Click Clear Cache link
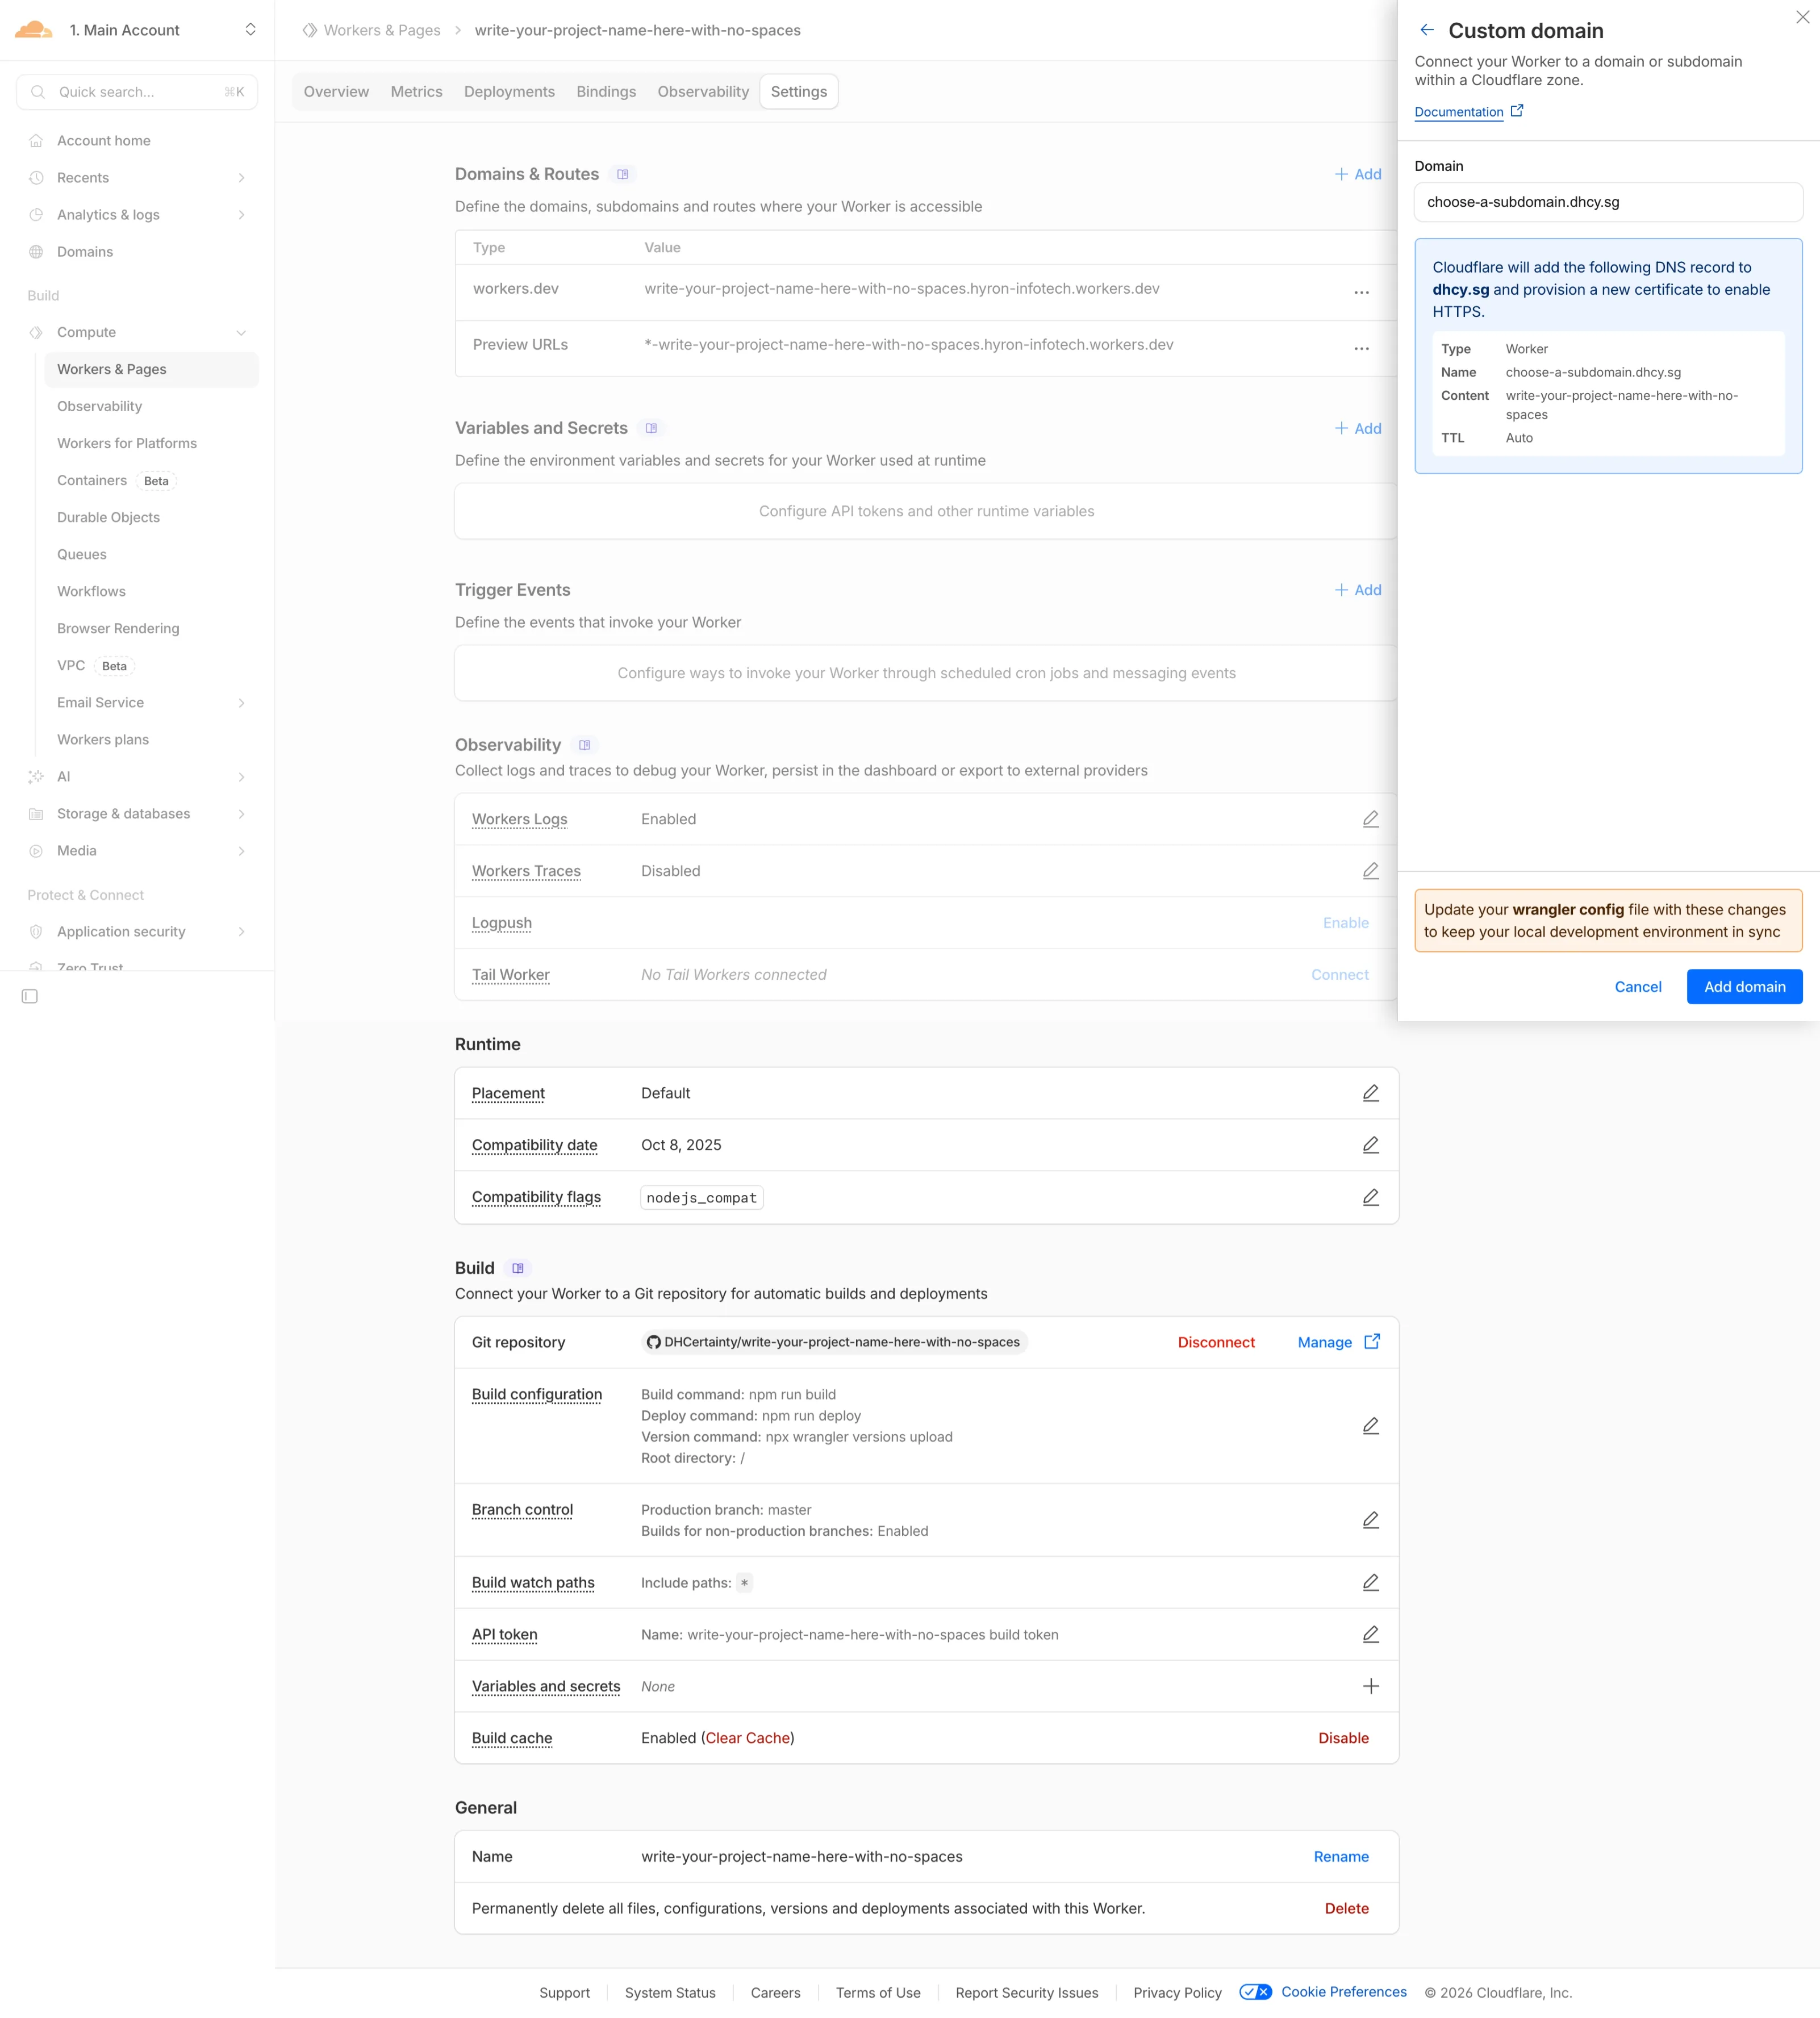 (748, 1739)
